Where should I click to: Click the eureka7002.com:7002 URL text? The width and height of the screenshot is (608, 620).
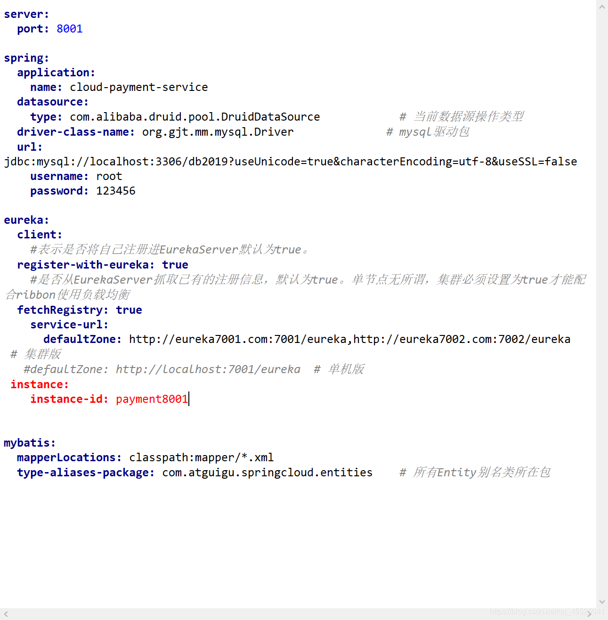coord(462,339)
